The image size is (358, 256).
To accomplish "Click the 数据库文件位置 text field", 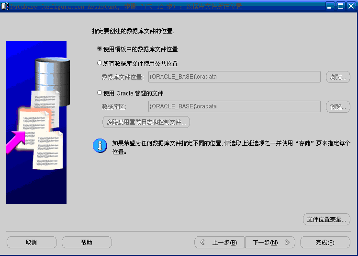I will 235,77.
